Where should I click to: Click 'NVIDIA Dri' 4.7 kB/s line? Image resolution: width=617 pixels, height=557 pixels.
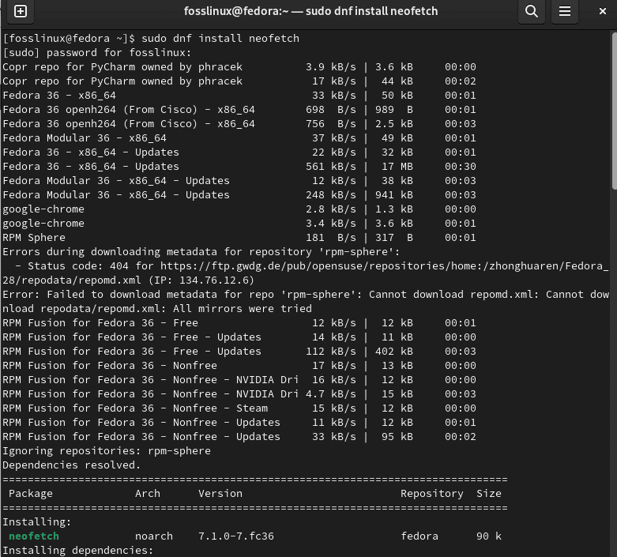click(239, 394)
